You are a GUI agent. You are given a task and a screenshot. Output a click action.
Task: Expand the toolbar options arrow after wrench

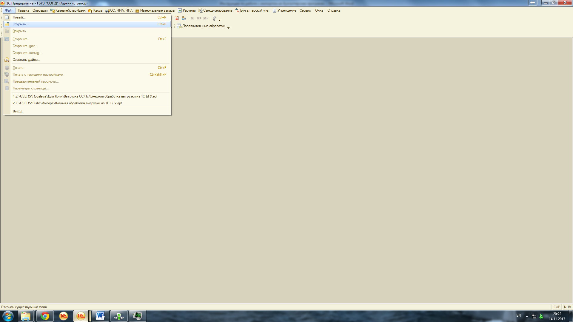click(220, 20)
